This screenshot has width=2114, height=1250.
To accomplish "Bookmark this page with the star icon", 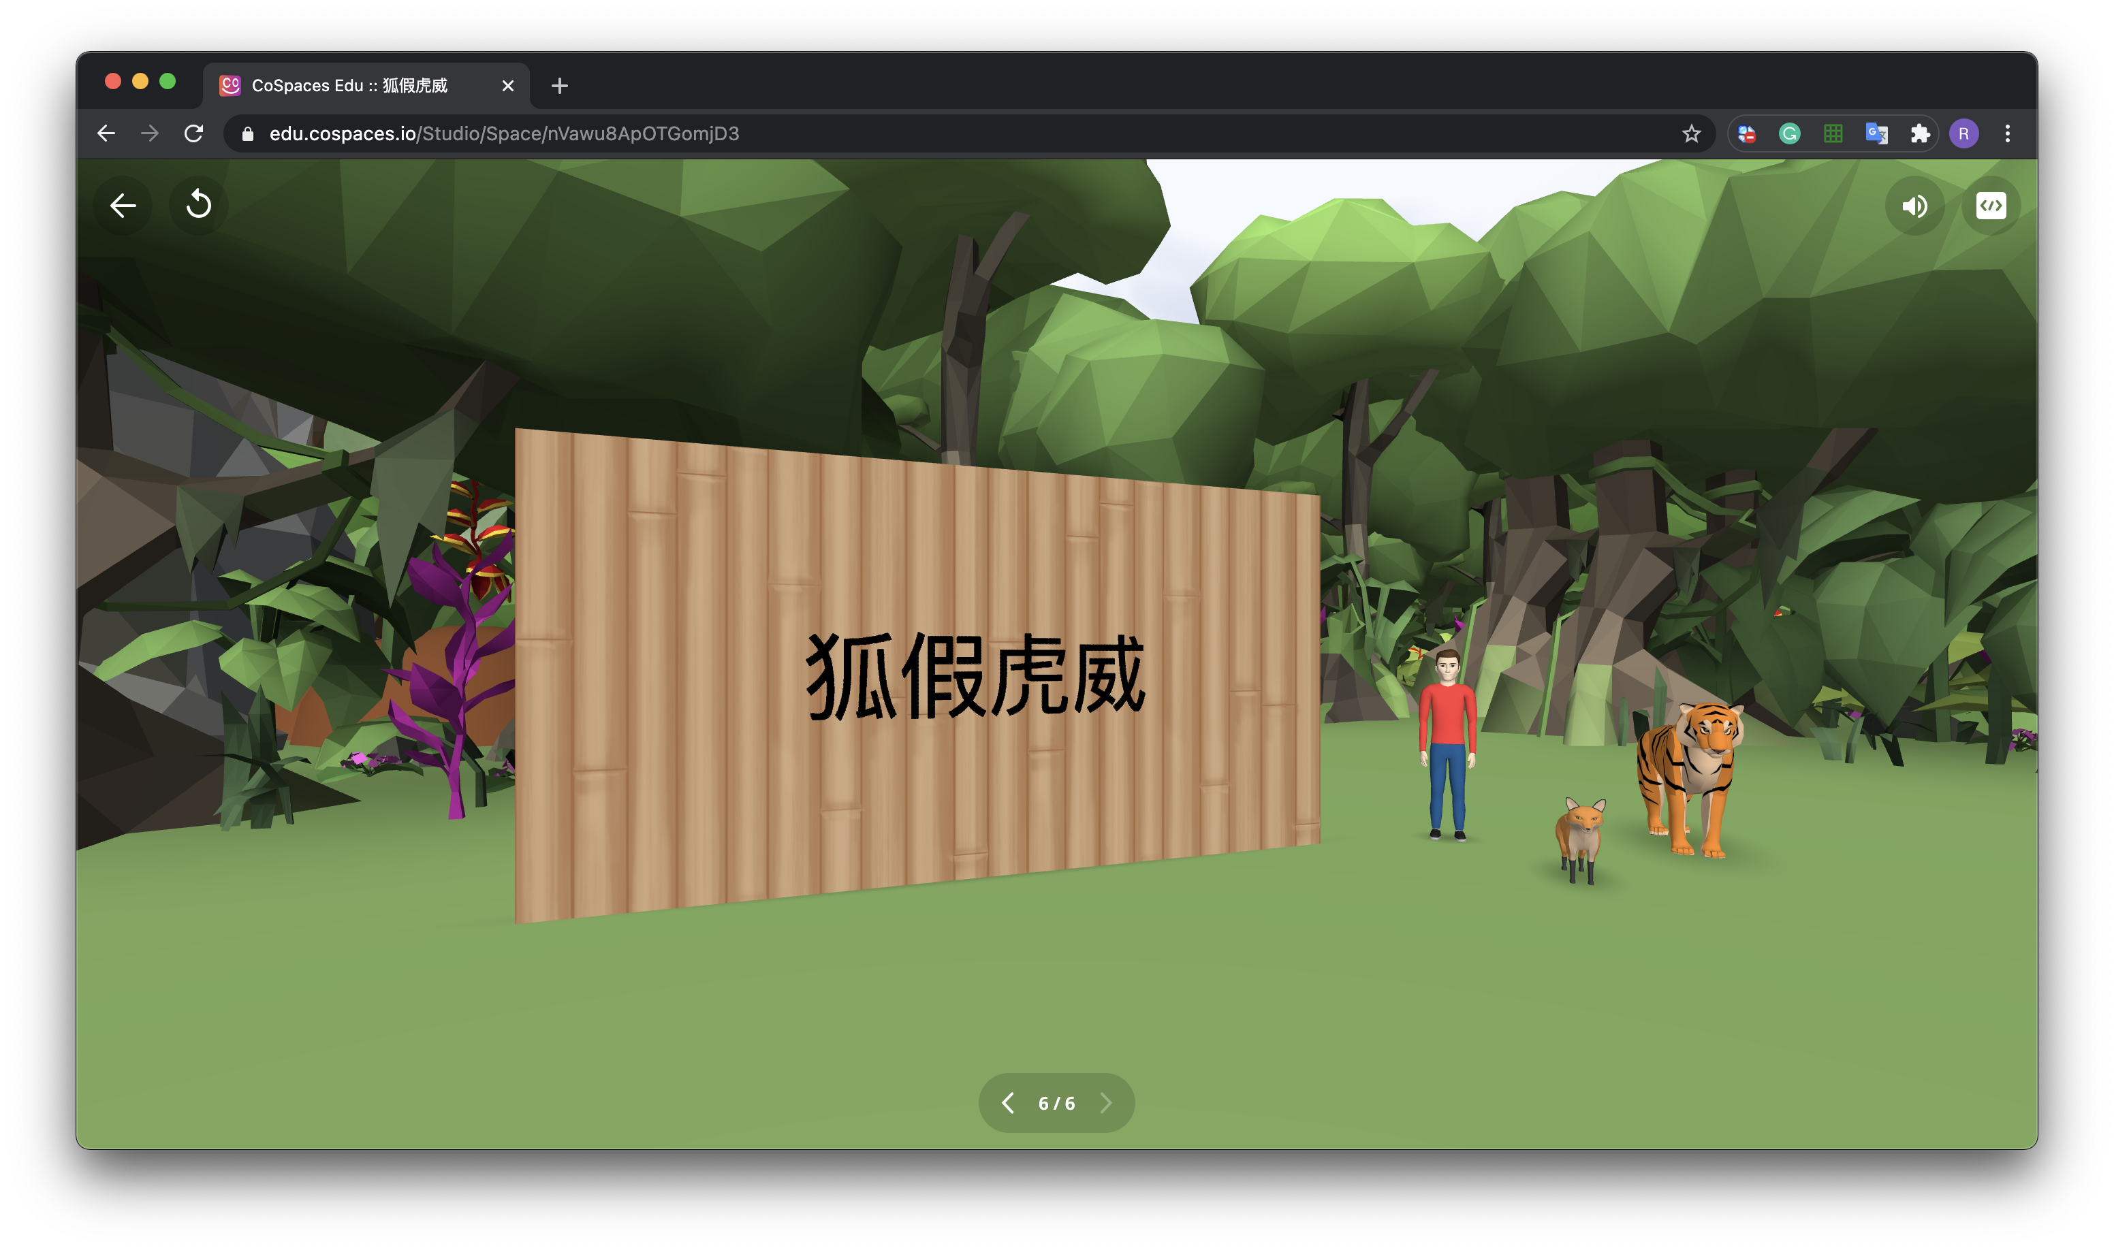I will point(1691,134).
